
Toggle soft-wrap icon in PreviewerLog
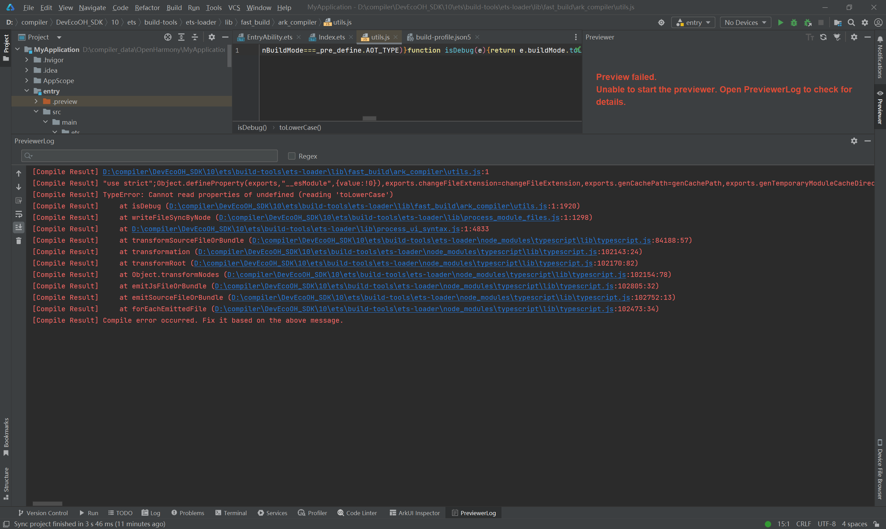tap(19, 214)
